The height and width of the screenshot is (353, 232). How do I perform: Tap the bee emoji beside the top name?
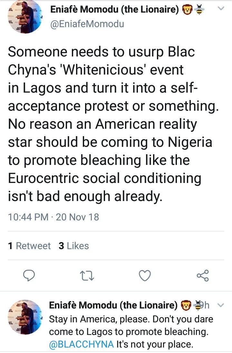(200, 10)
